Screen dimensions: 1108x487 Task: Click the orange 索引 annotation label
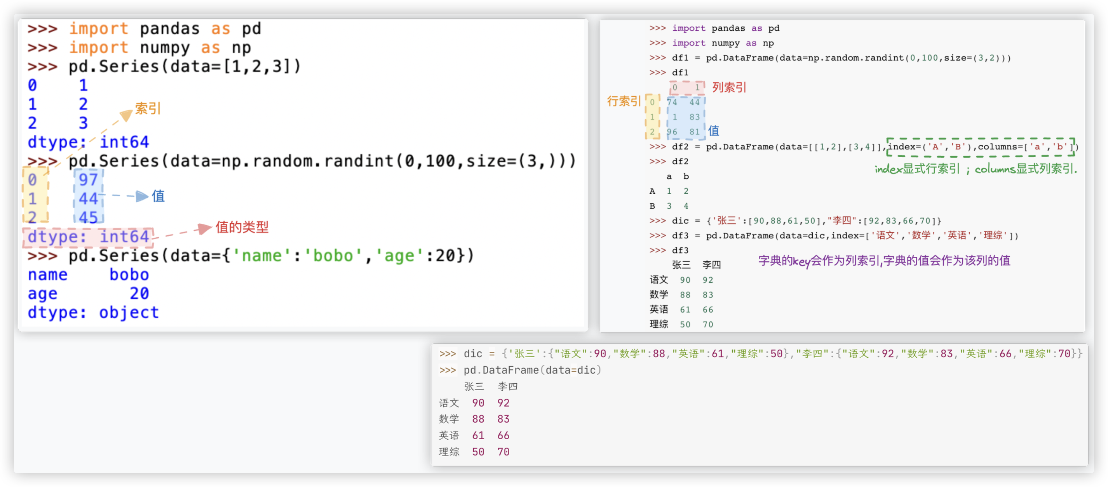(x=148, y=108)
